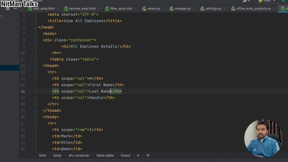Screen dimensions: 288x162
Task: Collapse the <body> fold marker on line 7
Action: 36,34
